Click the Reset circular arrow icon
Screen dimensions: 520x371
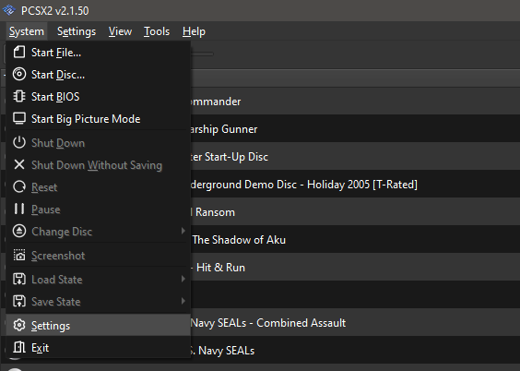point(19,186)
